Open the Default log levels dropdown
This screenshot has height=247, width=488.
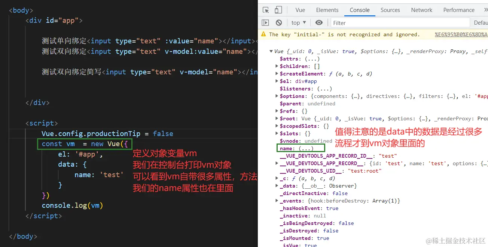pyautogui.click(x=481, y=23)
